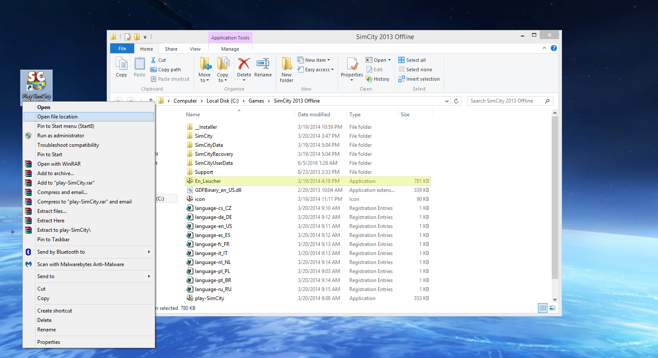The image size is (658, 358).
Task: Switch to large thumbnails view in the status bar
Action: 552,308
